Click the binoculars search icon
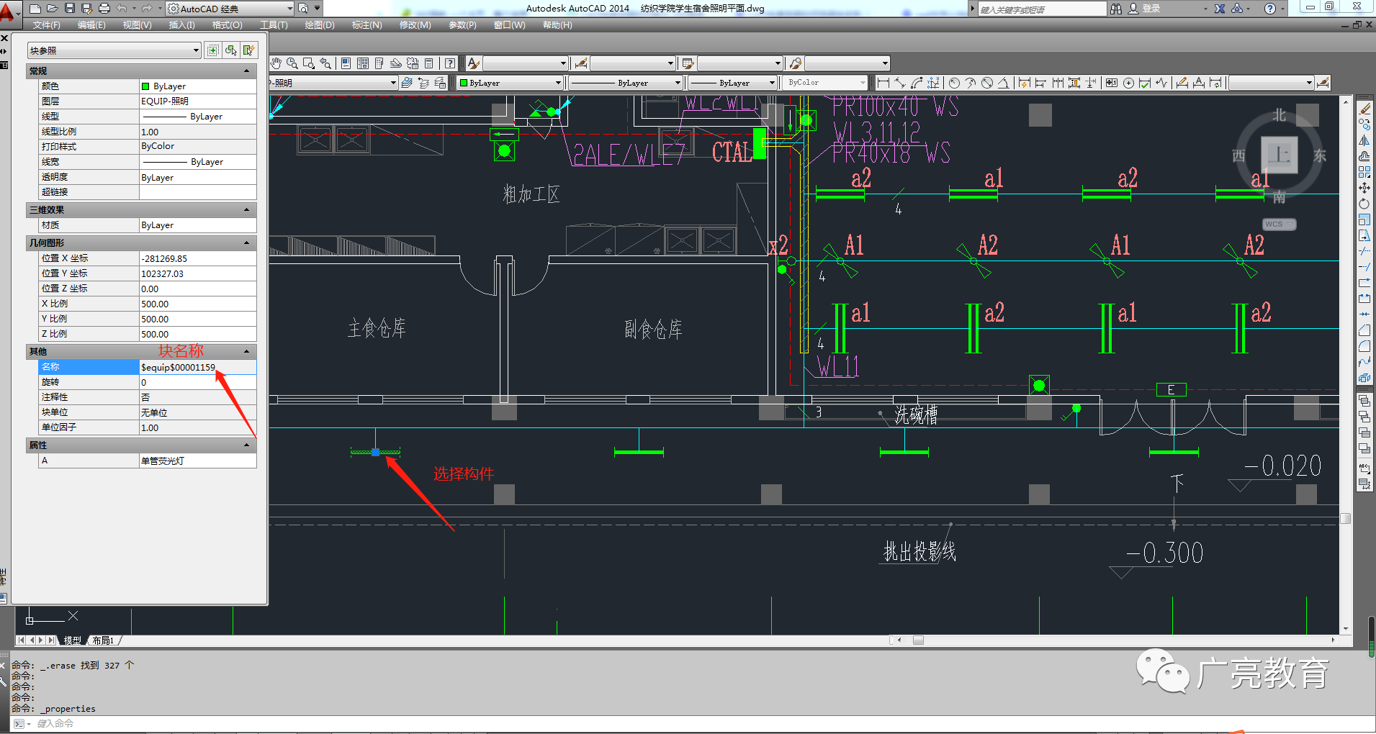1376x734 pixels. [x=1116, y=9]
